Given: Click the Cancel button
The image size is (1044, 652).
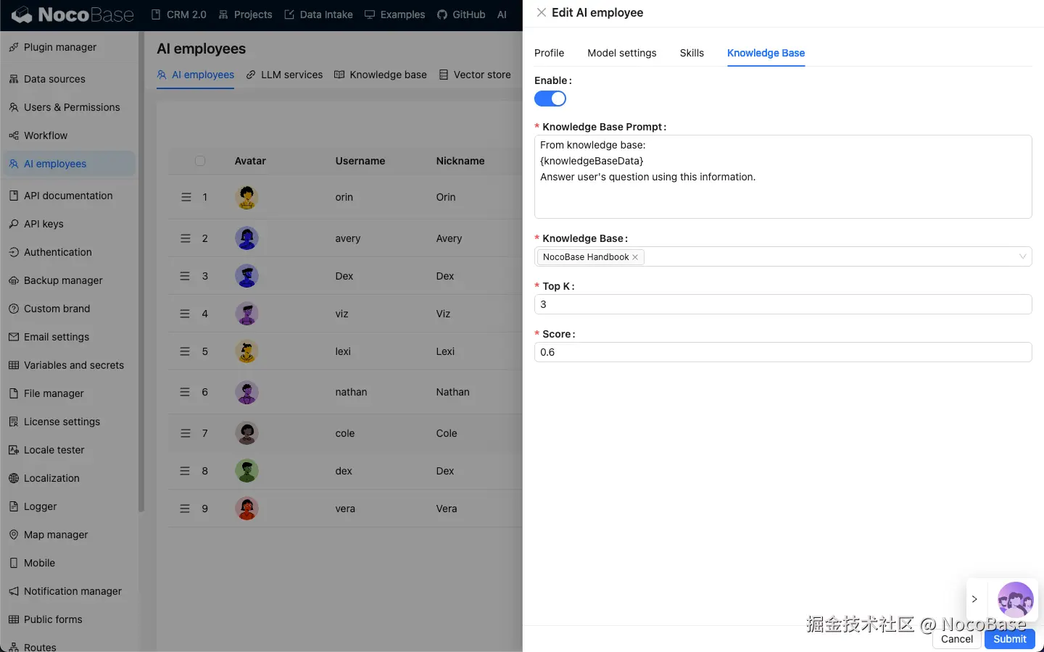Looking at the screenshot, I should click(x=957, y=639).
